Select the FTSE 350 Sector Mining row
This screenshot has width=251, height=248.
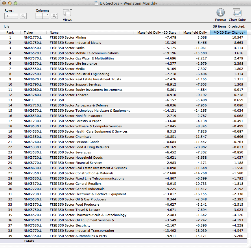pos(68,37)
